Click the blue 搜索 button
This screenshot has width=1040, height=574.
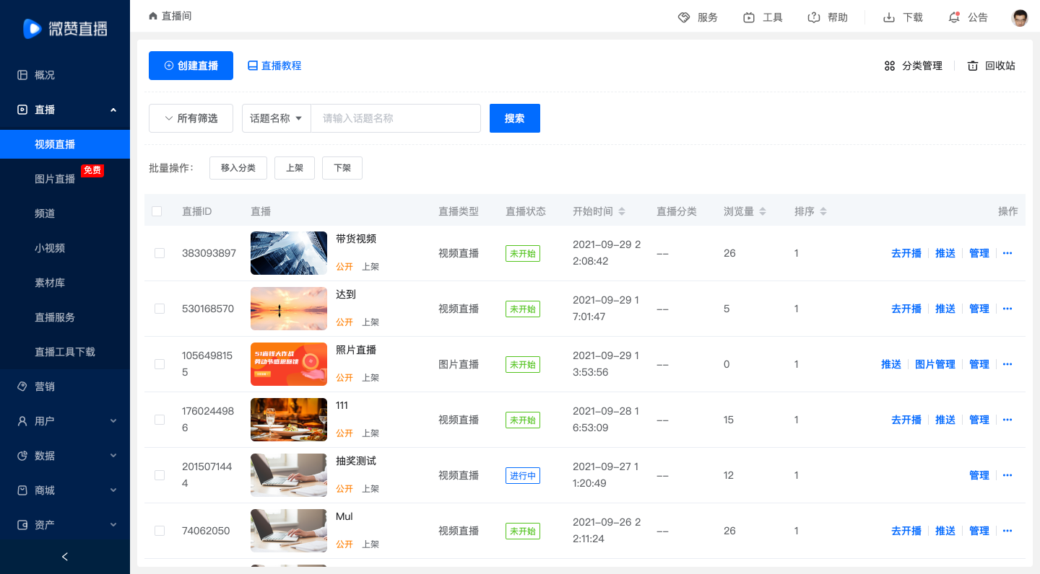[515, 118]
